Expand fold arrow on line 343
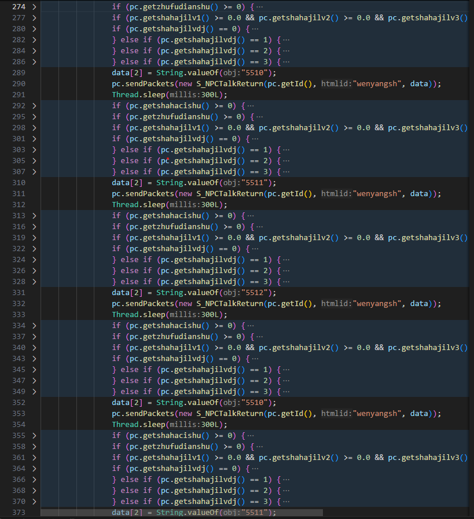 pos(34,359)
